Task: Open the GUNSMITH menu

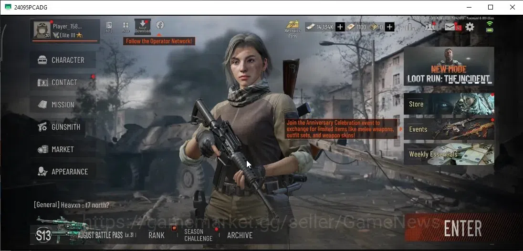Action: [63, 127]
